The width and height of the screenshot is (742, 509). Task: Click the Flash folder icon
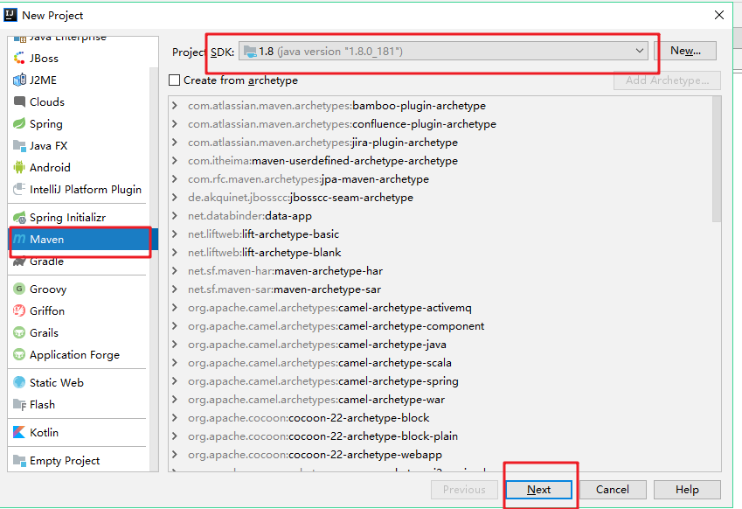(x=19, y=404)
